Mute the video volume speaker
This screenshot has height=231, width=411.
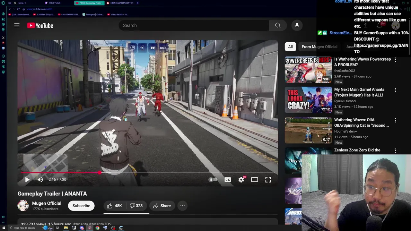tap(40, 180)
